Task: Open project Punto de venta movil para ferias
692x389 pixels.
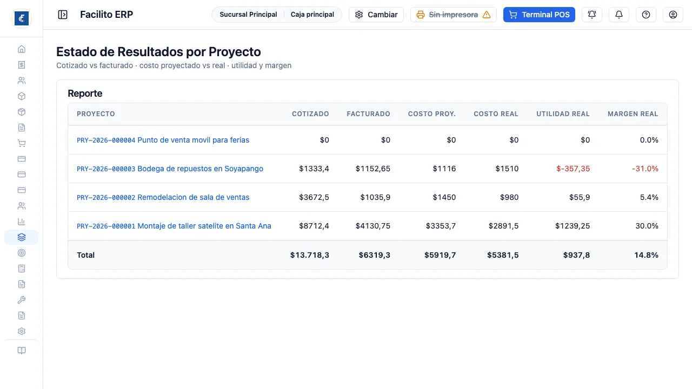Action: click(x=163, y=140)
